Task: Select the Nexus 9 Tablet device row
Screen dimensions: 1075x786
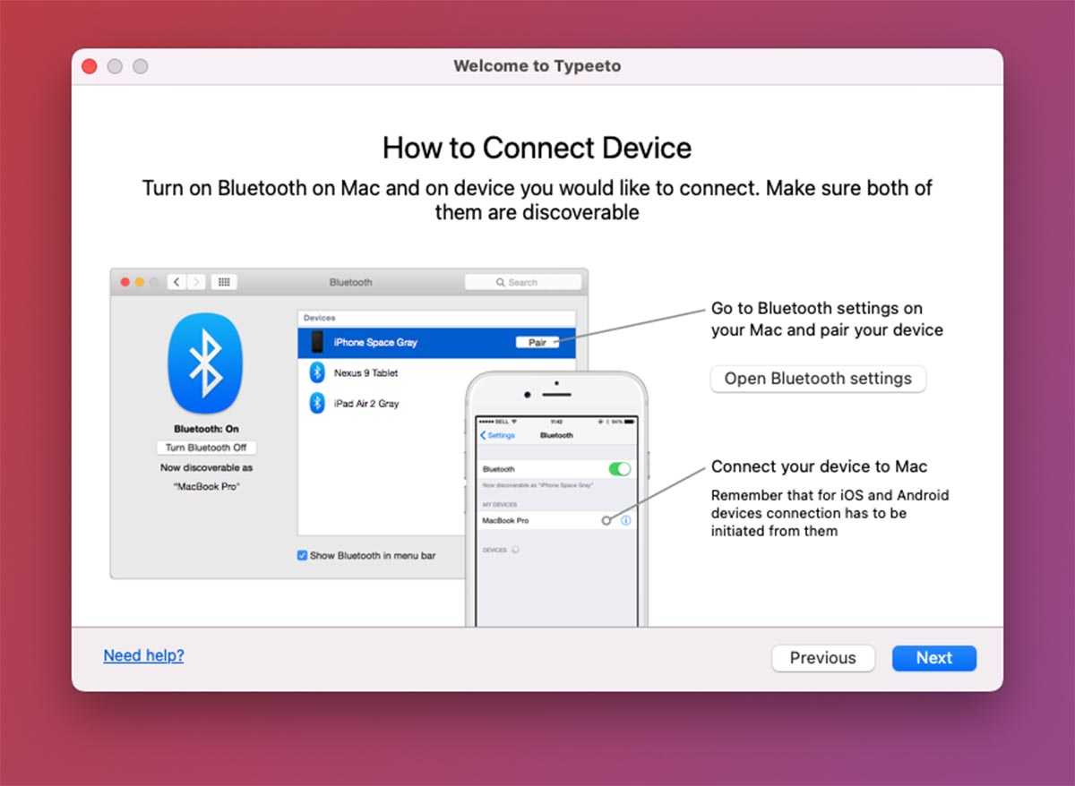Action: pos(436,373)
